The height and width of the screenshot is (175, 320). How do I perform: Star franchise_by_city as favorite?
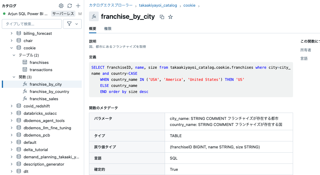170,17
